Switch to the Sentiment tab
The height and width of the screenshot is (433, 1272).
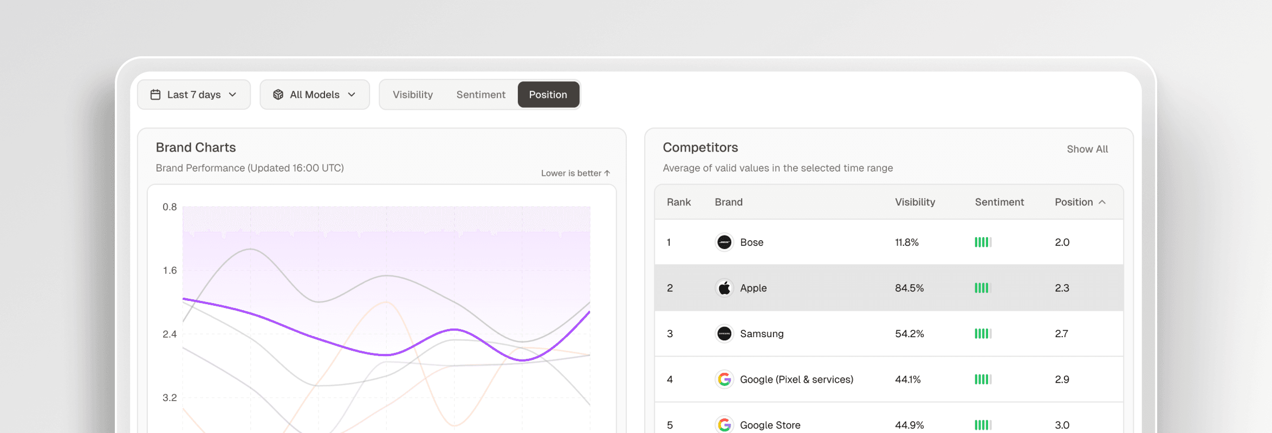point(481,95)
